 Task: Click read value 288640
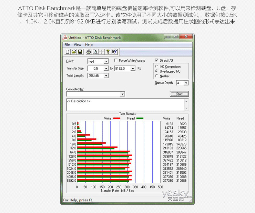pyautogui.click(x=181, y=168)
